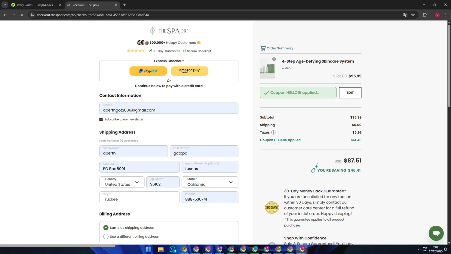
Task: Click the Coupon HELLO15 applied.. banner
Action: tap(298, 93)
